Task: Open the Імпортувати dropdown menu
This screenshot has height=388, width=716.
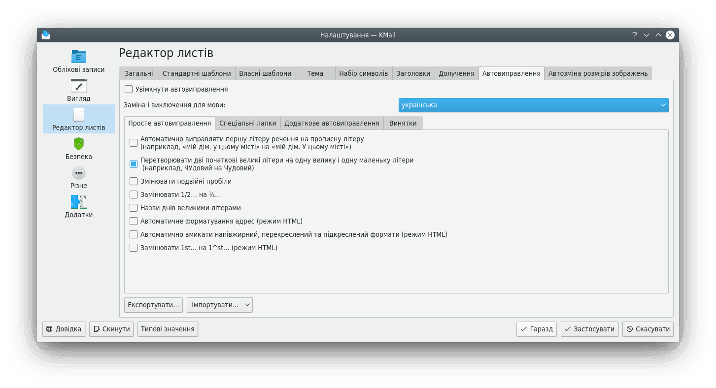Action: point(219,305)
